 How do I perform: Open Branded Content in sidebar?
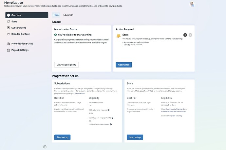coord(20,34)
